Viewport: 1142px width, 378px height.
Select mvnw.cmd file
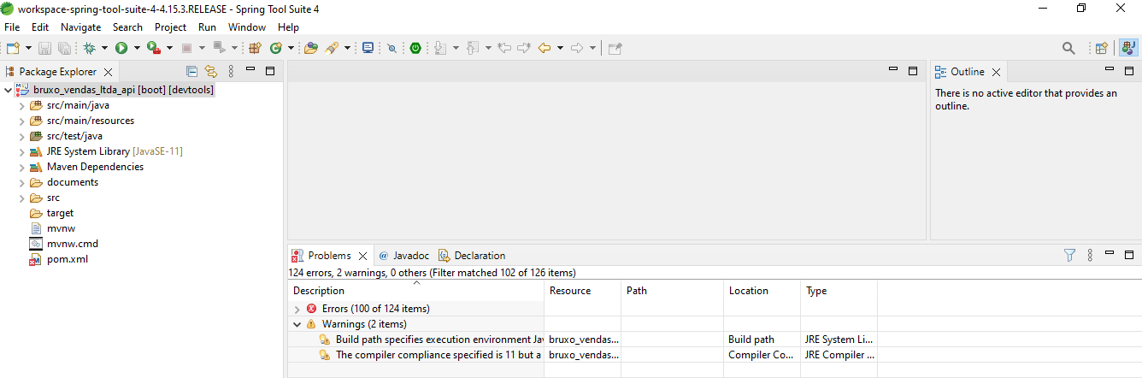tap(73, 244)
